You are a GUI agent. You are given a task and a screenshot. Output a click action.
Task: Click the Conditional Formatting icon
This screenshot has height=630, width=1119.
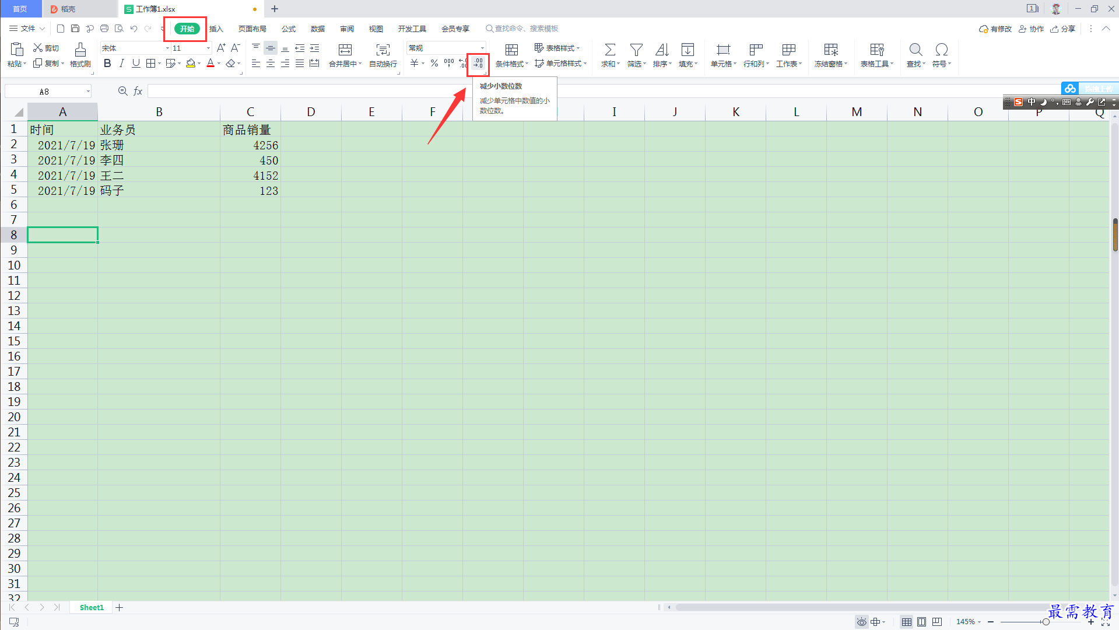pos(511,50)
